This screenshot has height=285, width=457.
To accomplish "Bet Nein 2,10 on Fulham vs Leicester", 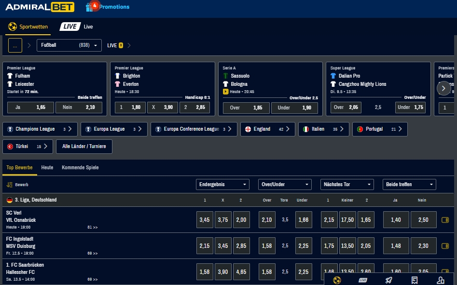I will pyautogui.click(x=79, y=108).
